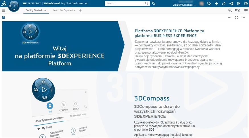Click the filtered search icon in tab bar

(230, 10)
